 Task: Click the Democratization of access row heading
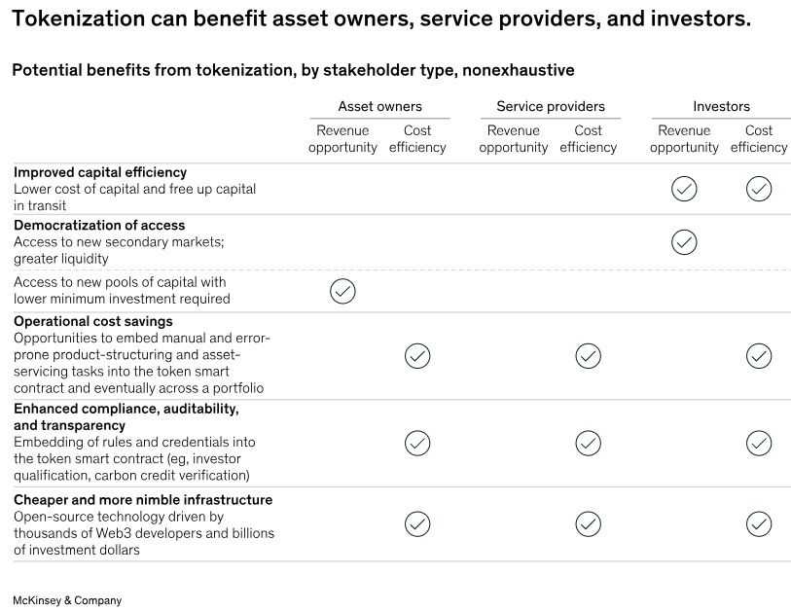pyautogui.click(x=99, y=225)
